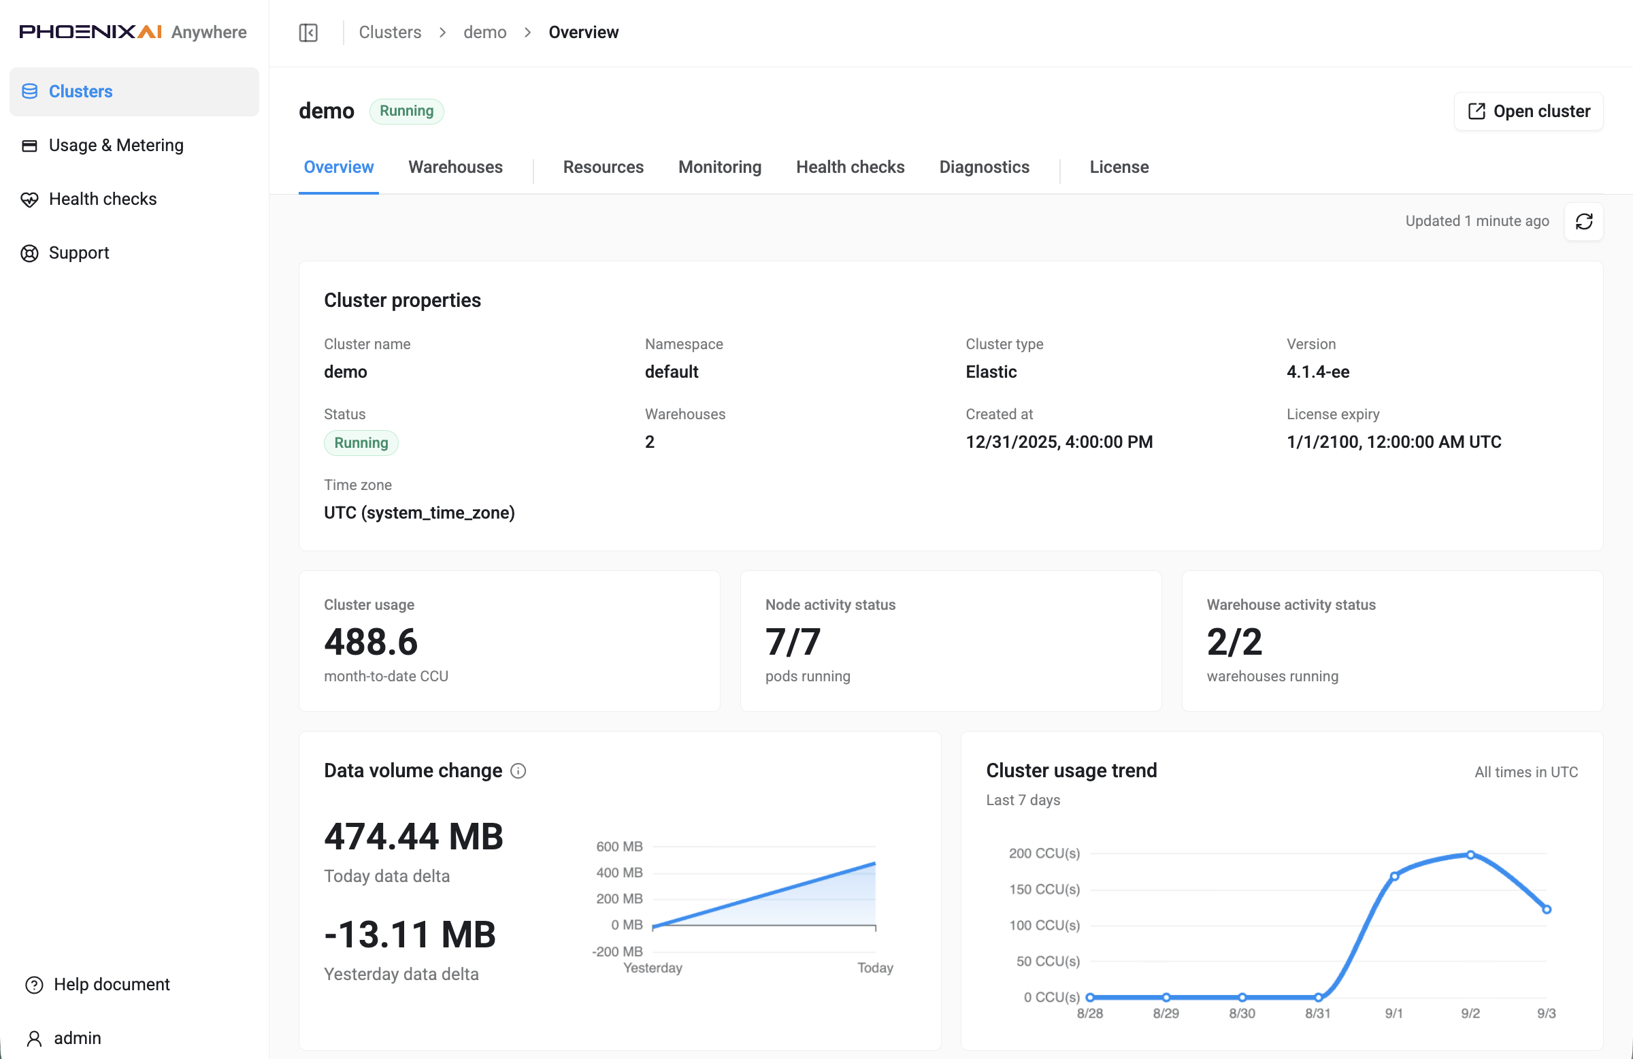Viewport: 1633px width, 1059px height.
Task: Click the external link icon on Open cluster
Action: point(1476,111)
